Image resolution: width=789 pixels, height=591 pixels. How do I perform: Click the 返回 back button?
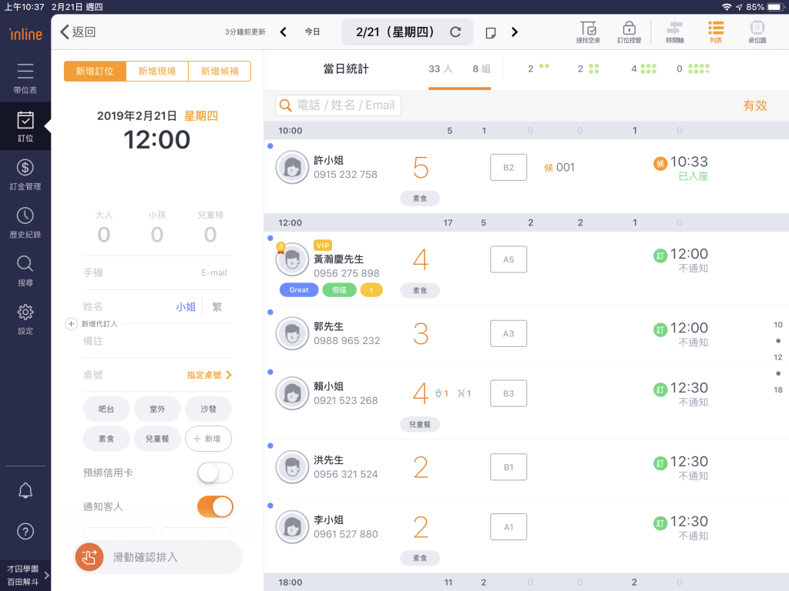click(78, 32)
